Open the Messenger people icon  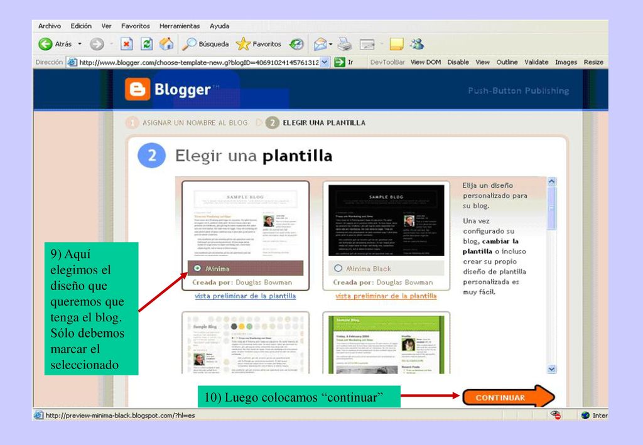click(x=417, y=44)
